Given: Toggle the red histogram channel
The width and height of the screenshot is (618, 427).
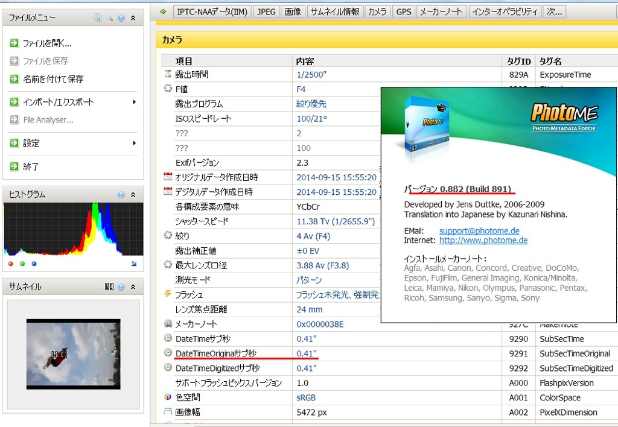Looking at the screenshot, I should (11, 264).
